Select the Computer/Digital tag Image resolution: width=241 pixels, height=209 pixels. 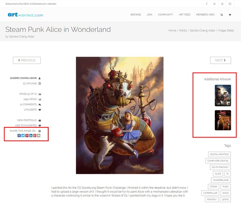218,161
